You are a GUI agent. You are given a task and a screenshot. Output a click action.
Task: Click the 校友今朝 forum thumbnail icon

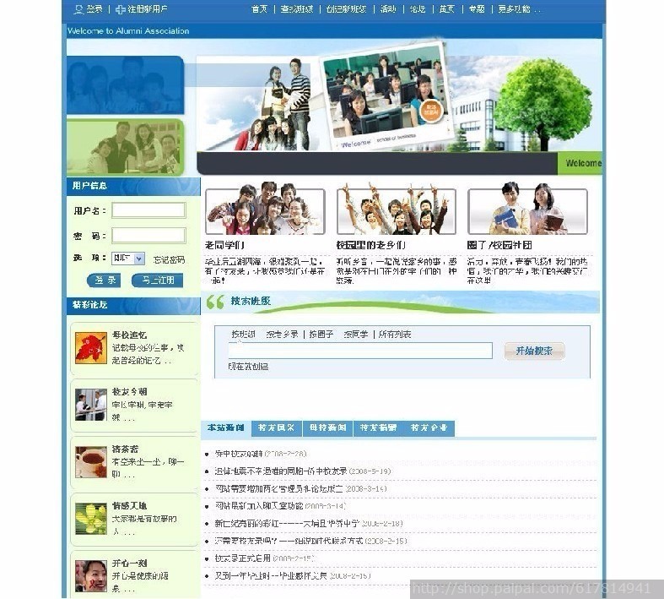pyautogui.click(x=90, y=405)
